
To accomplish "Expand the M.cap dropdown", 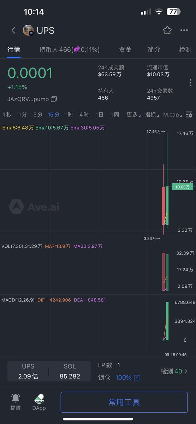I will 173,114.
